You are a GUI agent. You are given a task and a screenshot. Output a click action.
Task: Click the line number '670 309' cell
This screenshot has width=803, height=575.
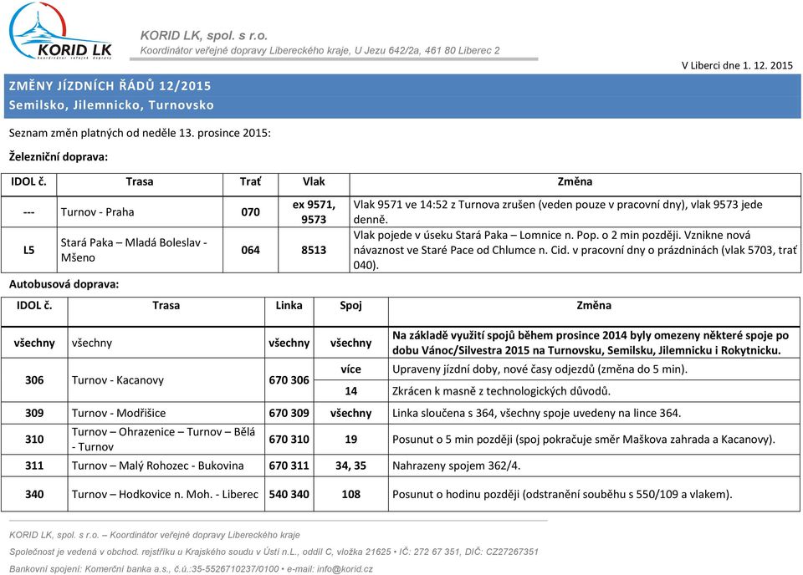(x=289, y=414)
